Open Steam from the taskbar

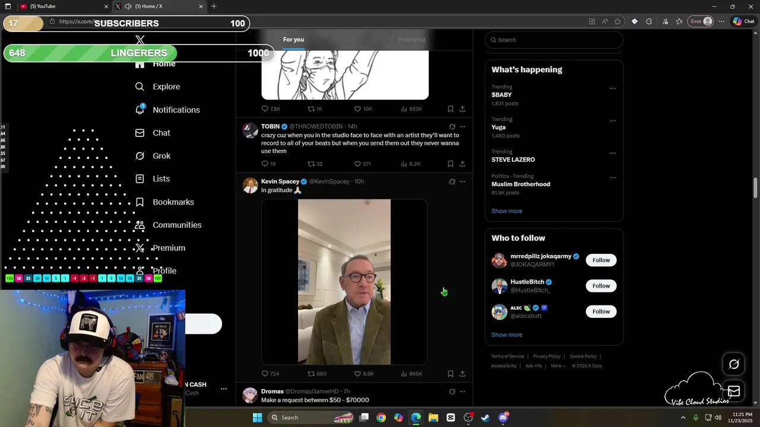click(x=485, y=418)
